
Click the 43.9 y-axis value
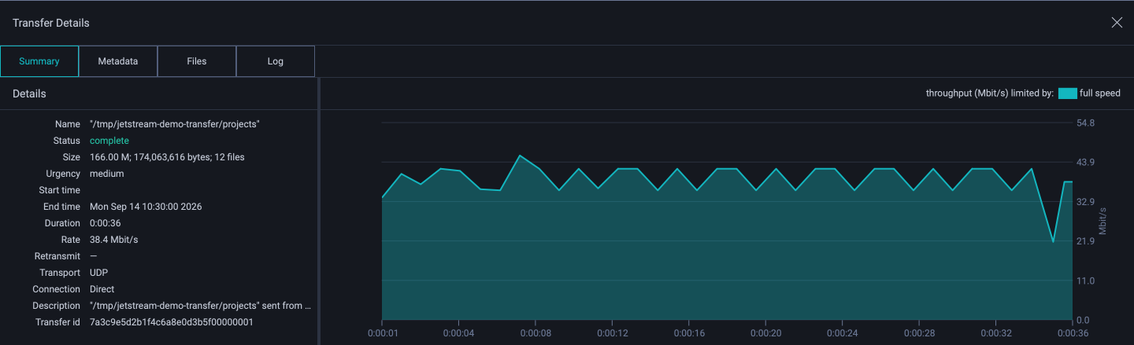pos(1086,163)
